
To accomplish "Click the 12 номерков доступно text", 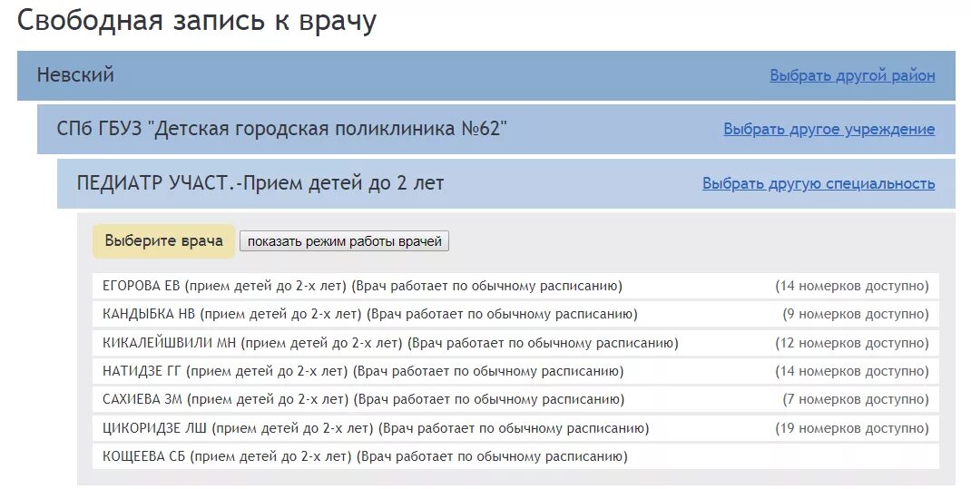I will click(x=852, y=343).
